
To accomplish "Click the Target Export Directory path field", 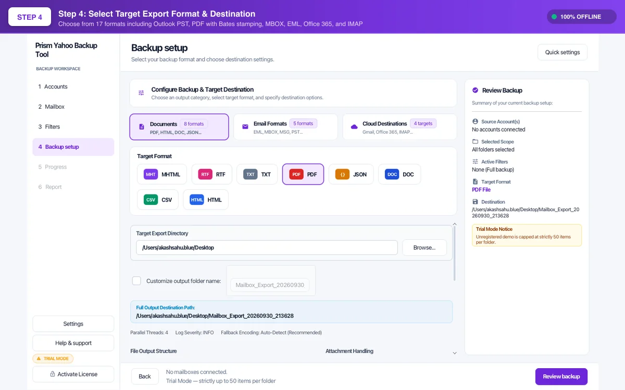I will pyautogui.click(x=267, y=248).
